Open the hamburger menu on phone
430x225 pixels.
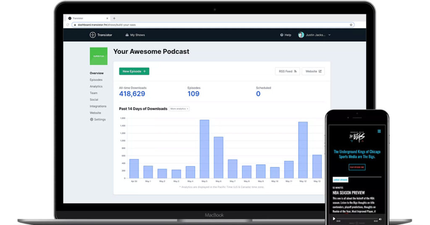[379, 131]
